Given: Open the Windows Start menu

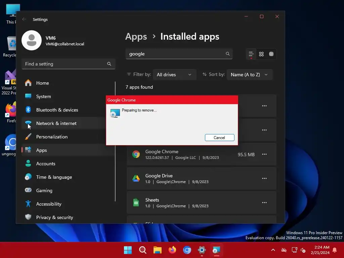Looking at the screenshot, I should click(128, 250).
